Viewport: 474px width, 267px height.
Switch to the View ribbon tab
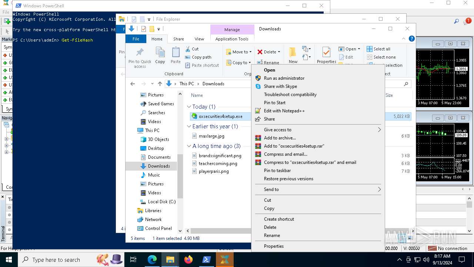(x=199, y=39)
